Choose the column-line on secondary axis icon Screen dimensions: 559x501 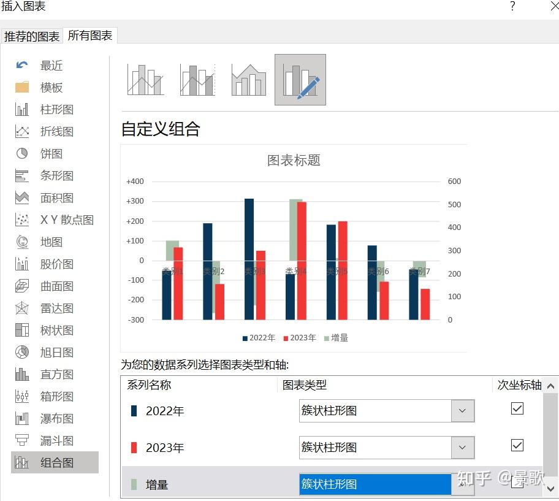pos(197,80)
